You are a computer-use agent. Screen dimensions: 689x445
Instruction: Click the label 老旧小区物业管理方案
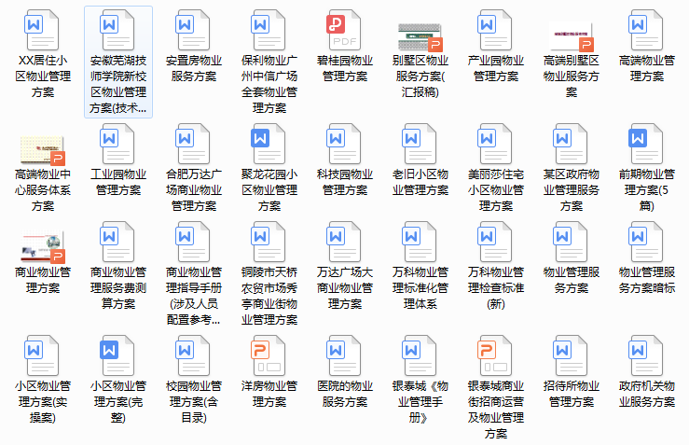pyautogui.click(x=420, y=182)
